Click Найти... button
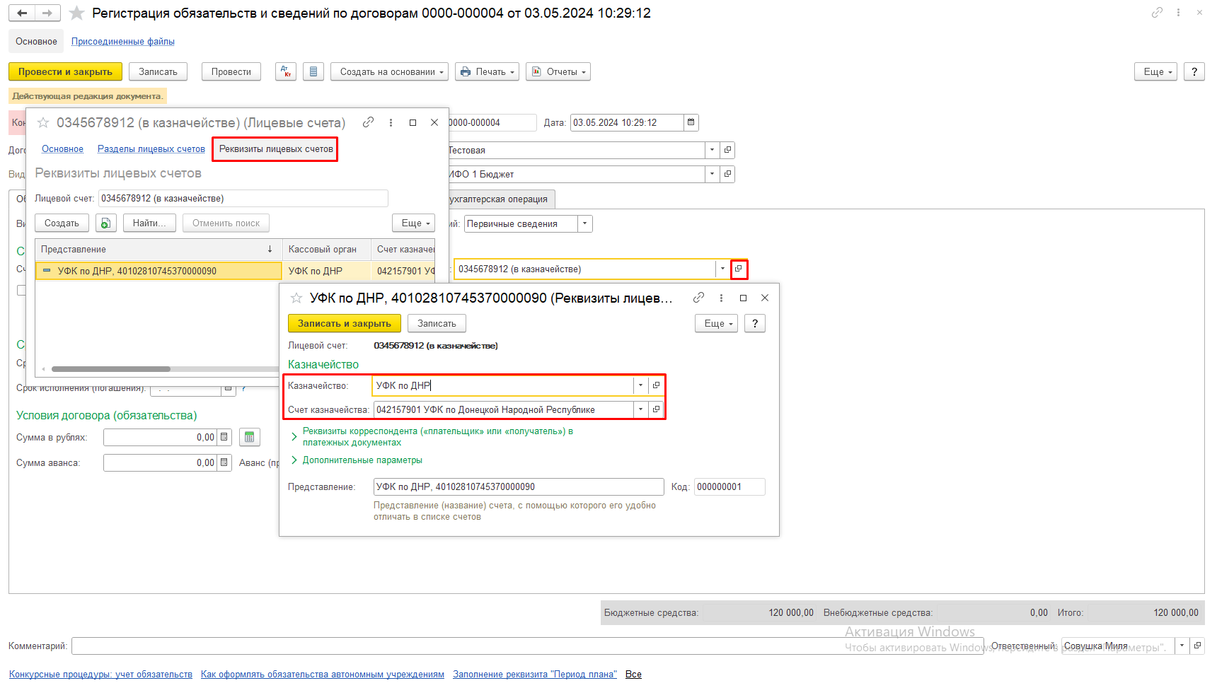Screen dimensions: 1217x688 (149, 223)
